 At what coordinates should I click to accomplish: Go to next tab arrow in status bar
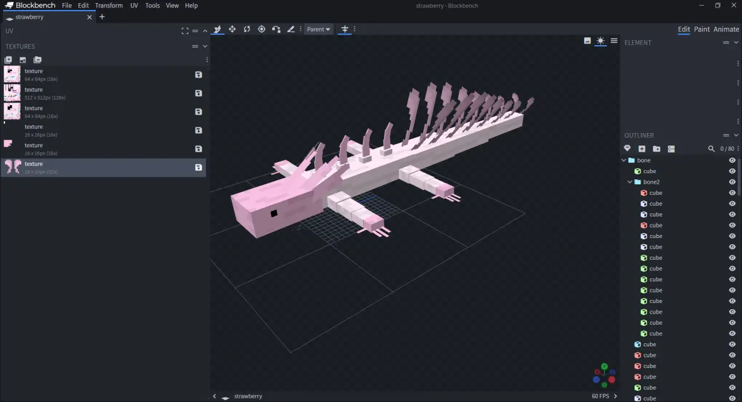point(615,396)
